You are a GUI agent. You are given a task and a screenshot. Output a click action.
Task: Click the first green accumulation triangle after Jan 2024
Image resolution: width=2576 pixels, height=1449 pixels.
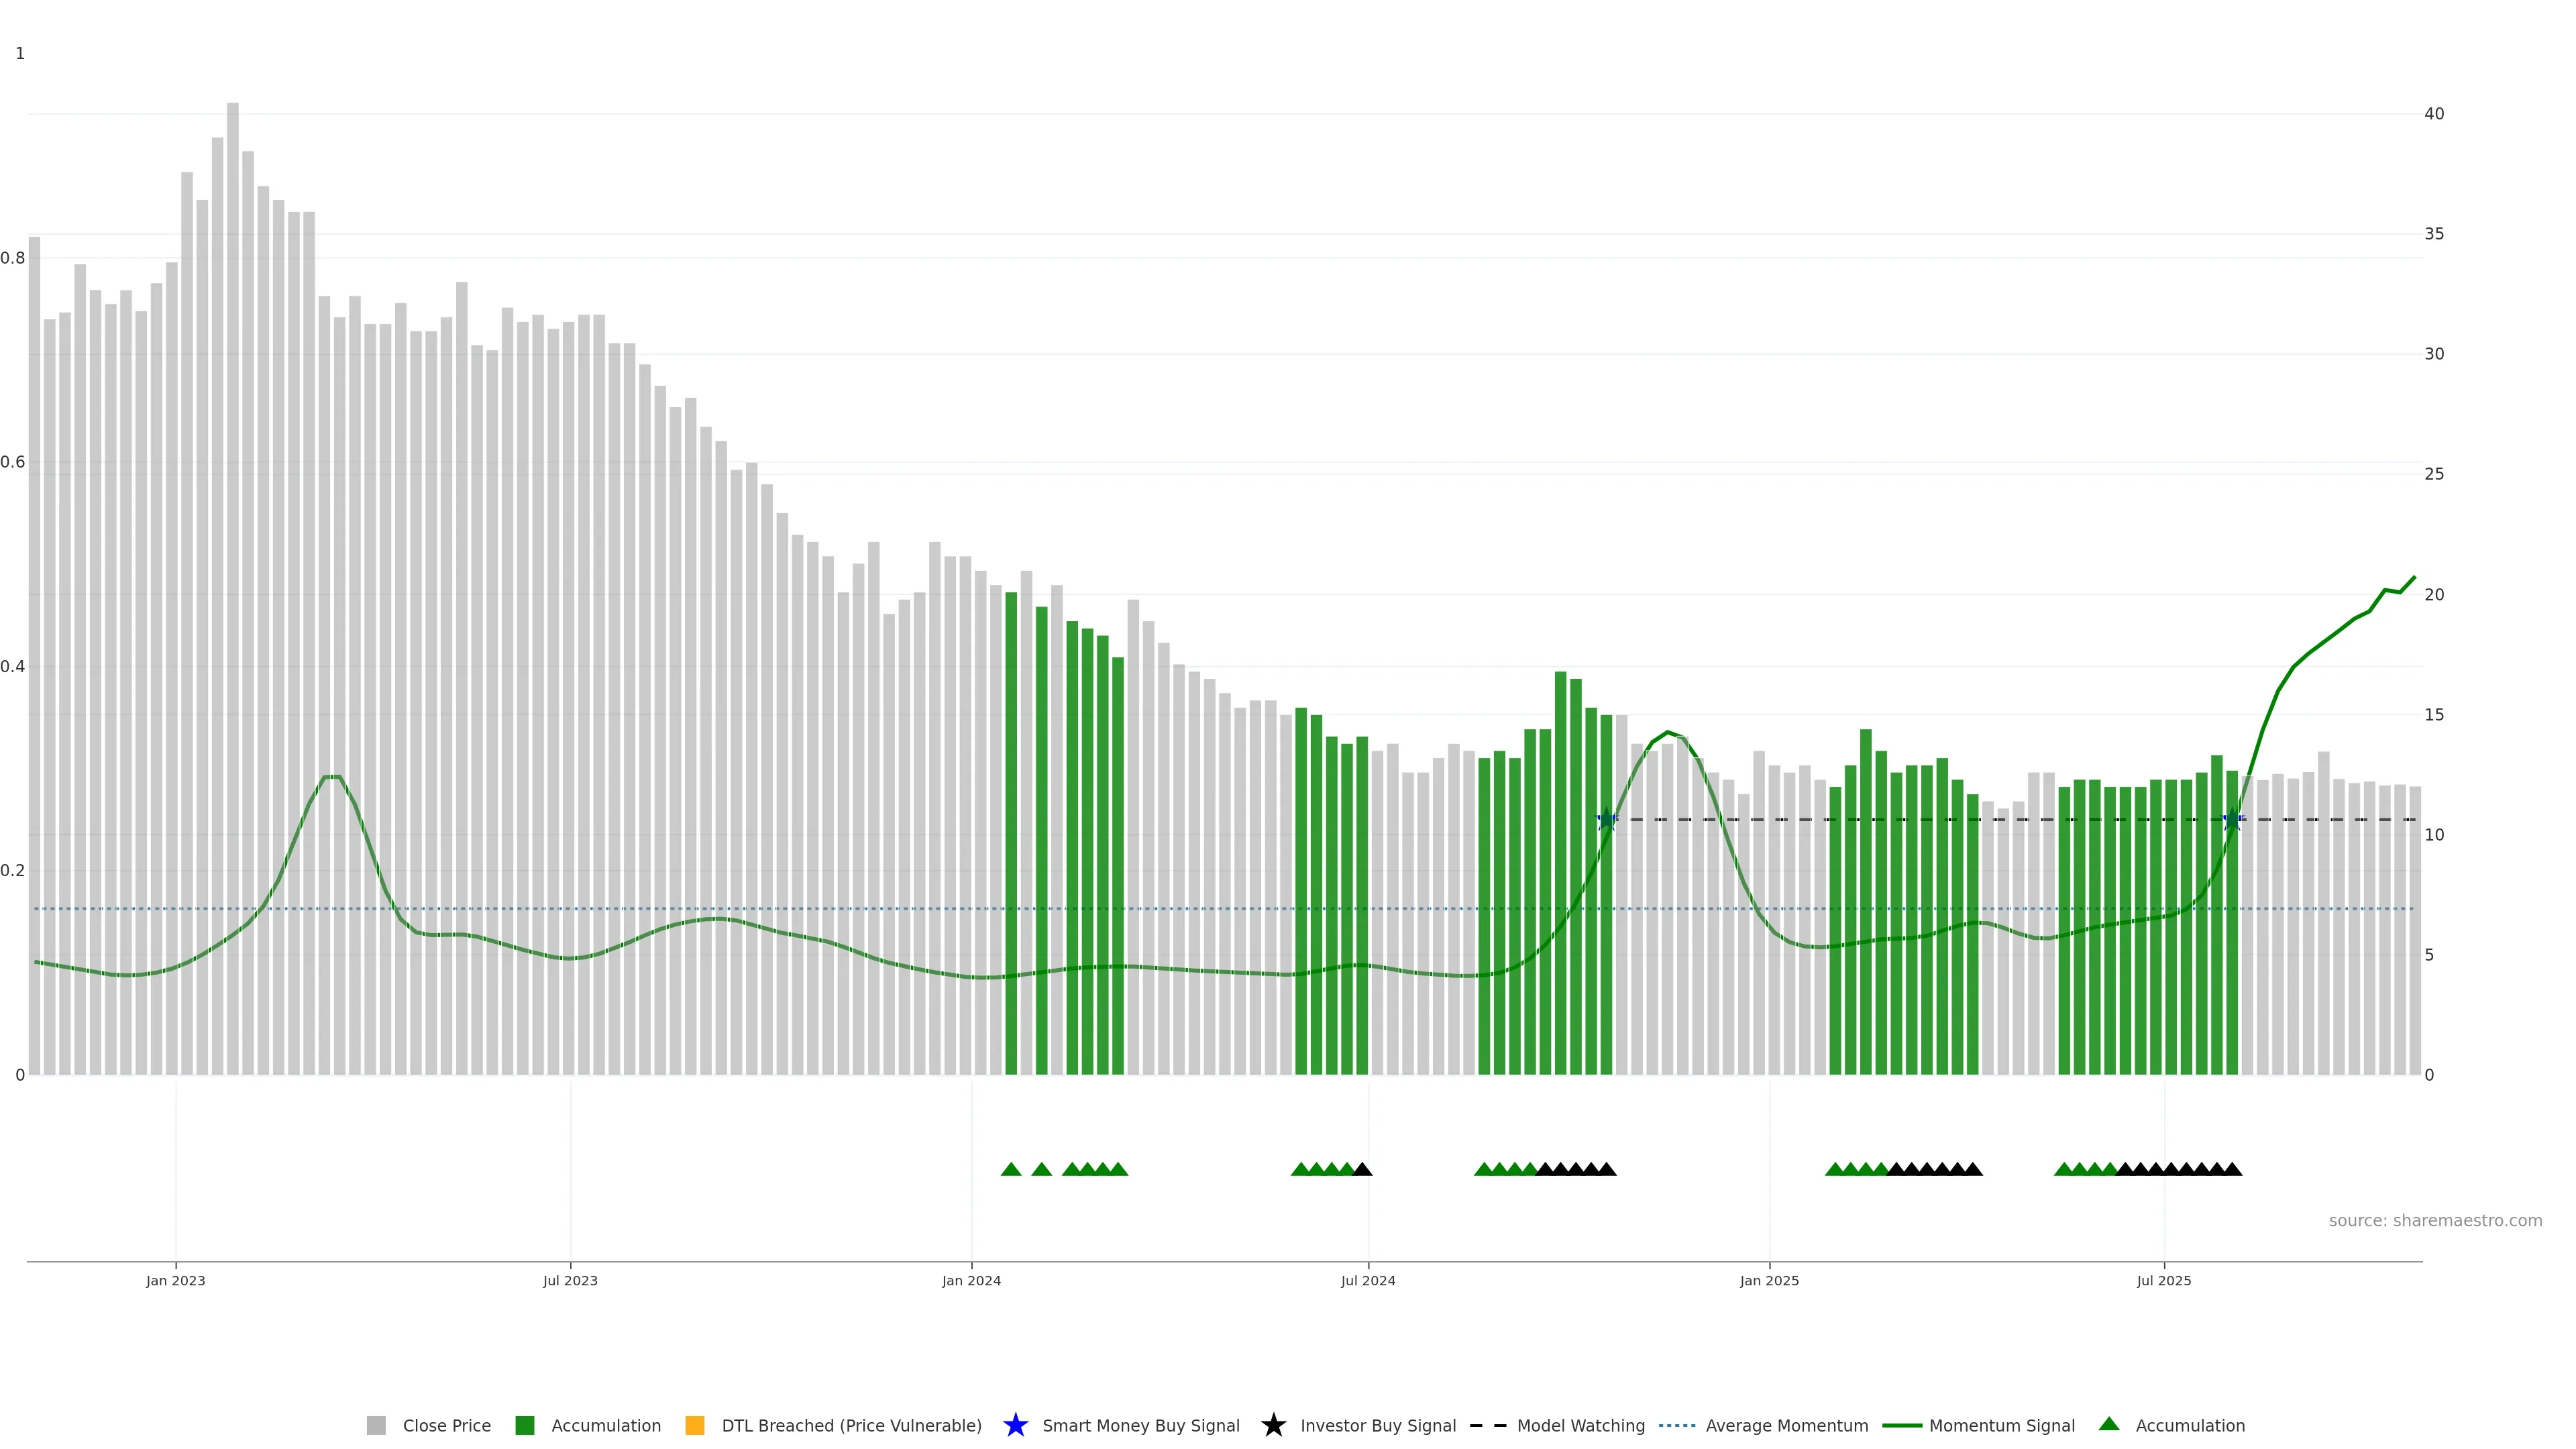tap(1011, 1169)
